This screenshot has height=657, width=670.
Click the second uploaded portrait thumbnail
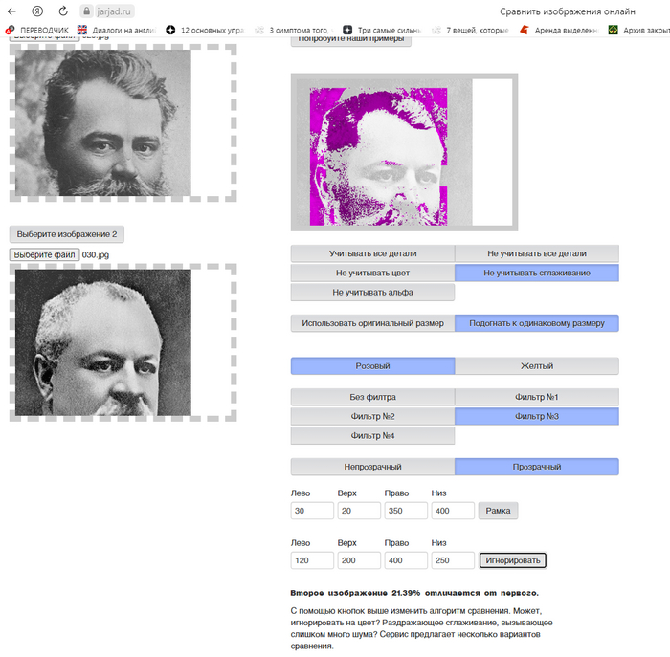pos(103,342)
